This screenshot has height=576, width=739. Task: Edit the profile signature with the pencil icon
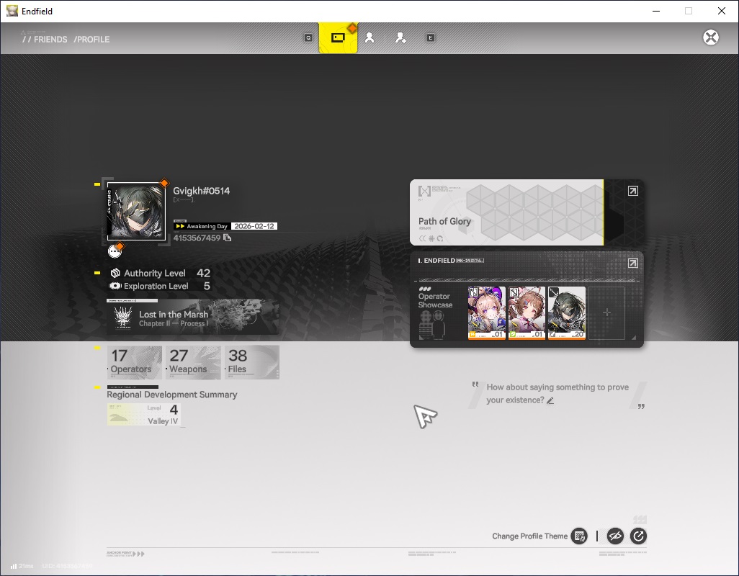(x=550, y=400)
